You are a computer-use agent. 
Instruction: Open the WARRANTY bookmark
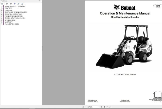[x=9, y=22]
